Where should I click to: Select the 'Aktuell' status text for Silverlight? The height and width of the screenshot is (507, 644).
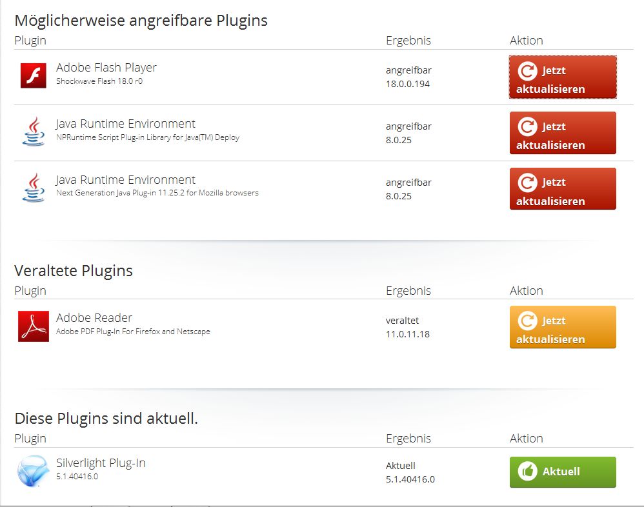(401, 466)
